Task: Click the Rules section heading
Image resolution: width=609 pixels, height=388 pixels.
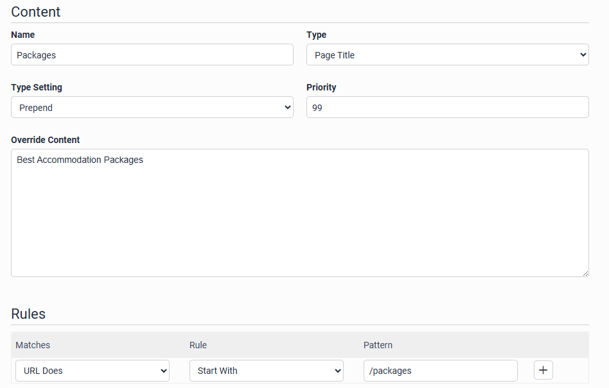Action: [28, 314]
